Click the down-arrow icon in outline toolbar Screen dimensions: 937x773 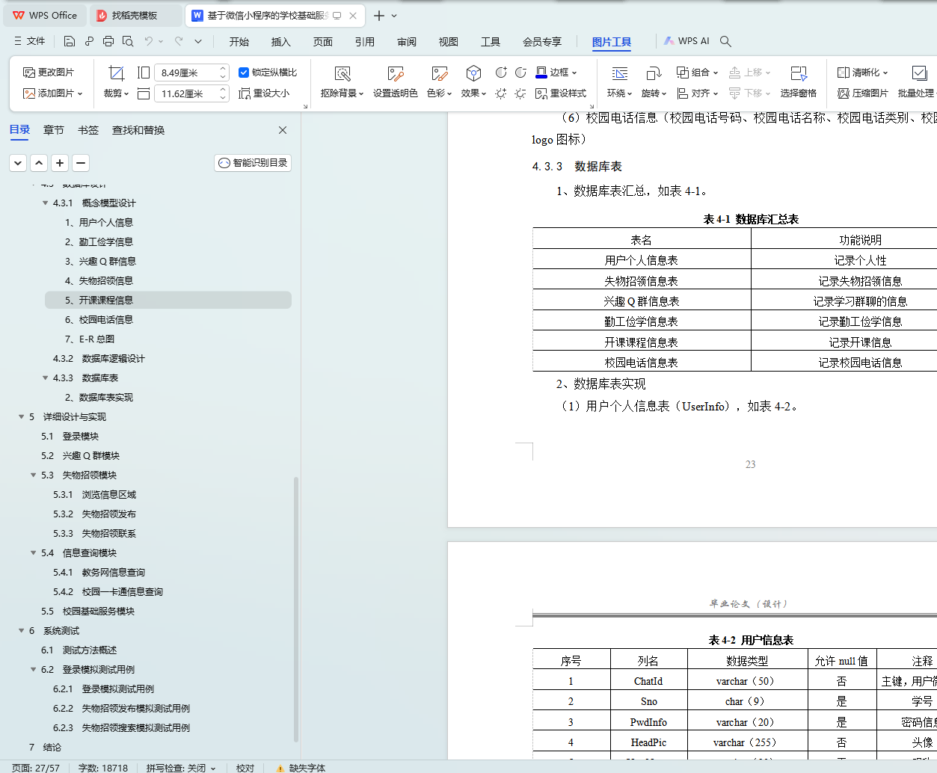click(18, 162)
